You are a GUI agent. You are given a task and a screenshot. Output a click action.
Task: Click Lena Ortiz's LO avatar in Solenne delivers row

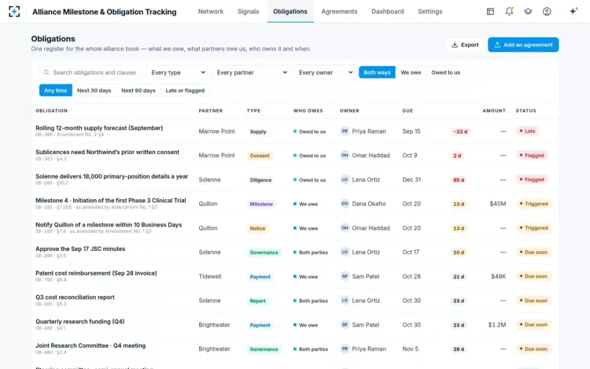(345, 180)
